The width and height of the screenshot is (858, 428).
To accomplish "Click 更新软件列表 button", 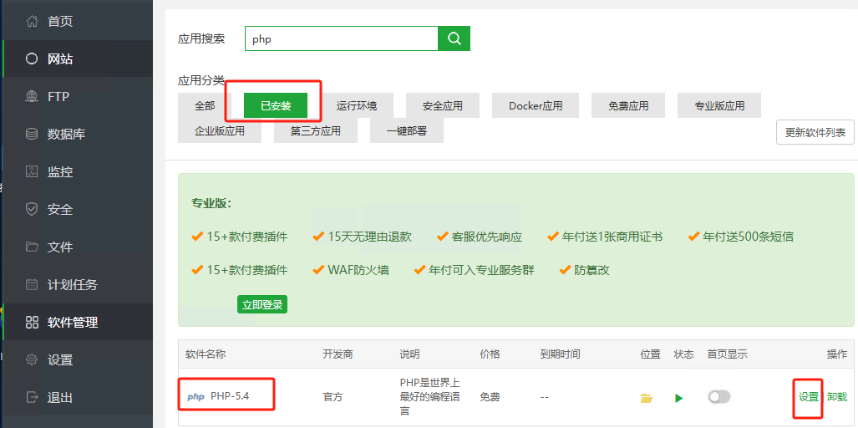I will [815, 132].
